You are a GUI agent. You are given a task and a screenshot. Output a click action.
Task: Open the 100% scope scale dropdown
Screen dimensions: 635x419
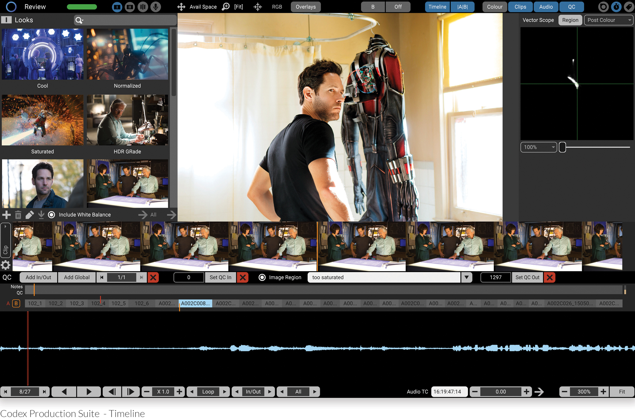tap(539, 147)
